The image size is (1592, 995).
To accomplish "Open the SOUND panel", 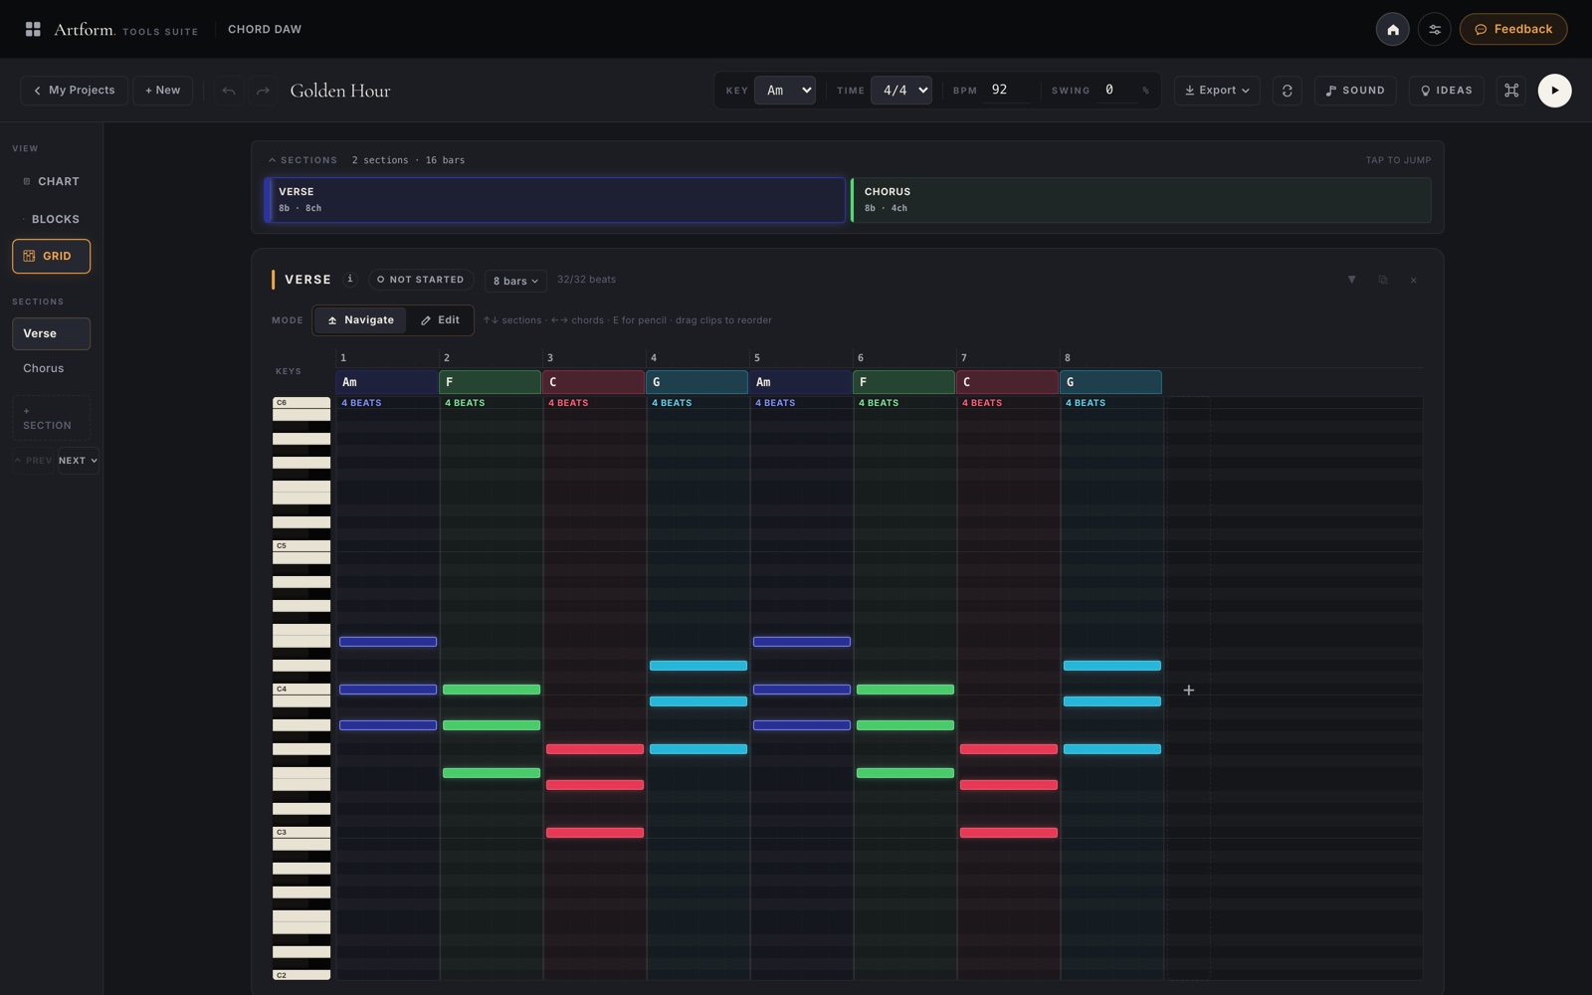I will (x=1355, y=91).
